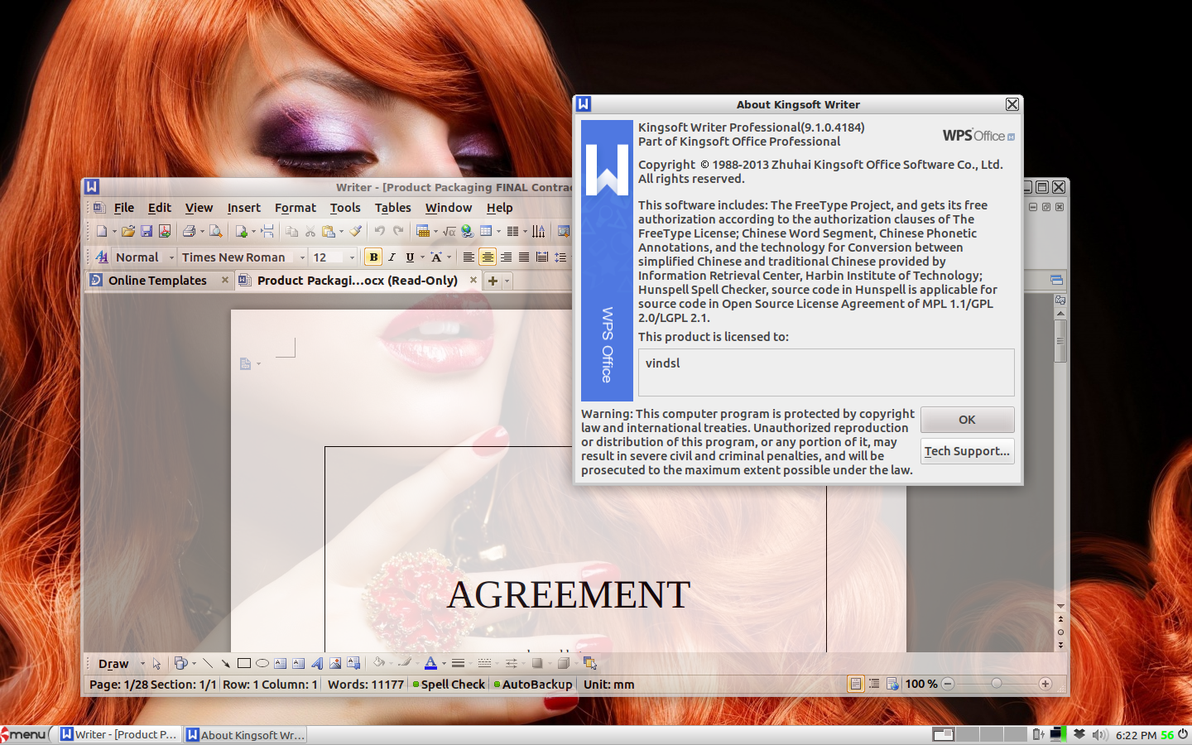Click the zoom slider handle
Image resolution: width=1192 pixels, height=745 pixels.
click(997, 684)
